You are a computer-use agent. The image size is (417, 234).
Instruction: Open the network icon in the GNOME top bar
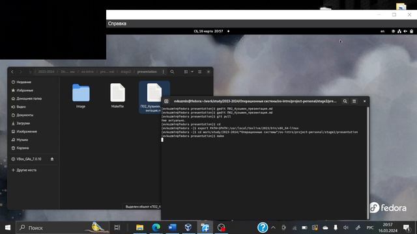coord(399,31)
